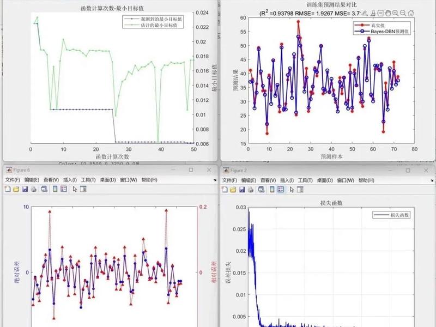Open 工具(T) menu in Figure 2
Image resolution: width=436 pixels, height=327 pixels.
click(305, 180)
